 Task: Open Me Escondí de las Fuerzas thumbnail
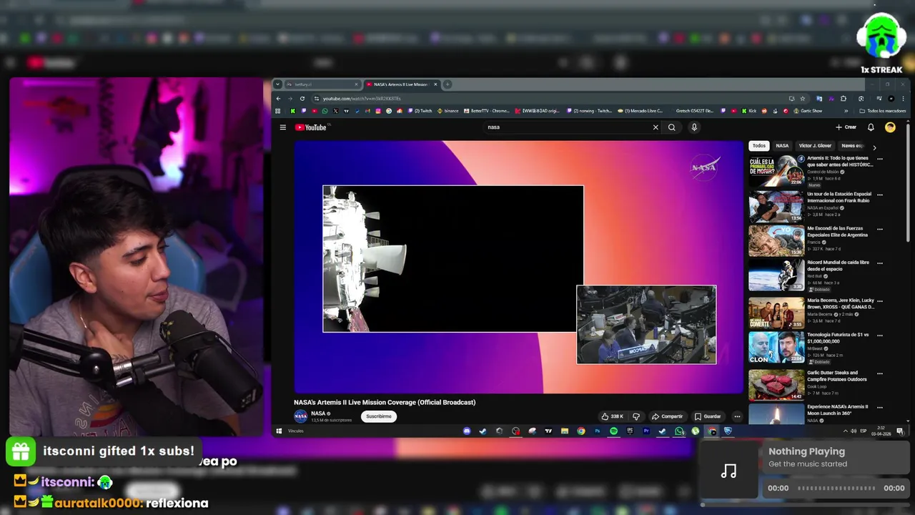776,241
